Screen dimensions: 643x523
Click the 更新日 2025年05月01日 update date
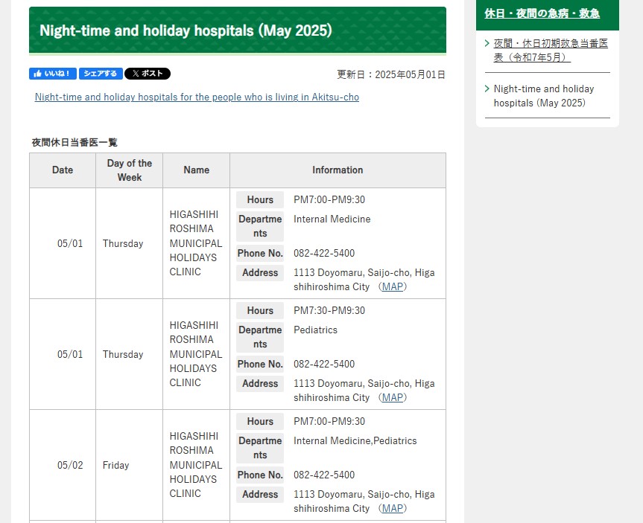click(x=390, y=74)
